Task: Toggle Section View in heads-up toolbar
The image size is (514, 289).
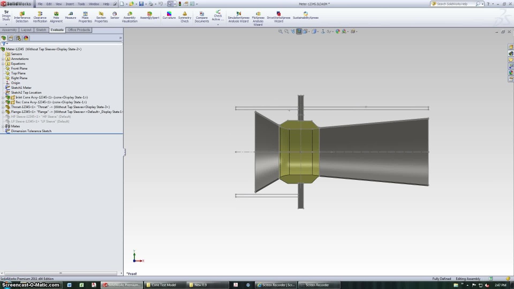Action: (x=299, y=32)
